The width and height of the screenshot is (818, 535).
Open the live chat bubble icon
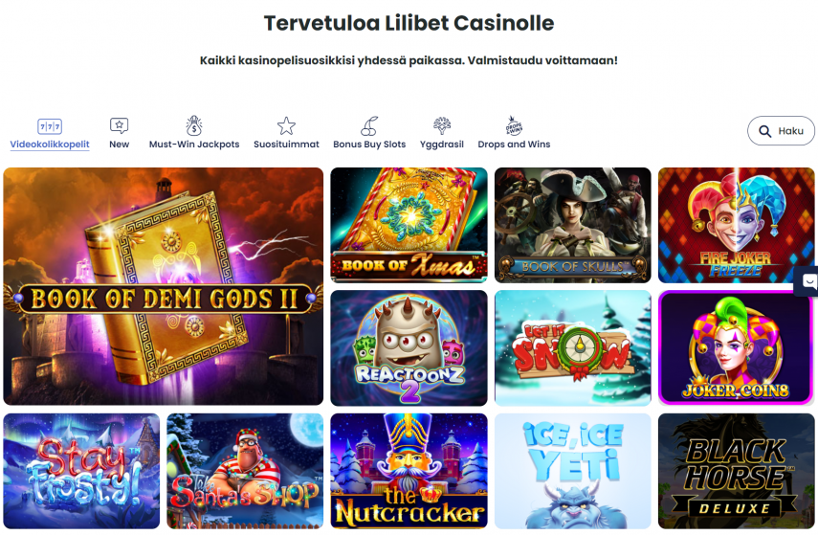(x=809, y=281)
